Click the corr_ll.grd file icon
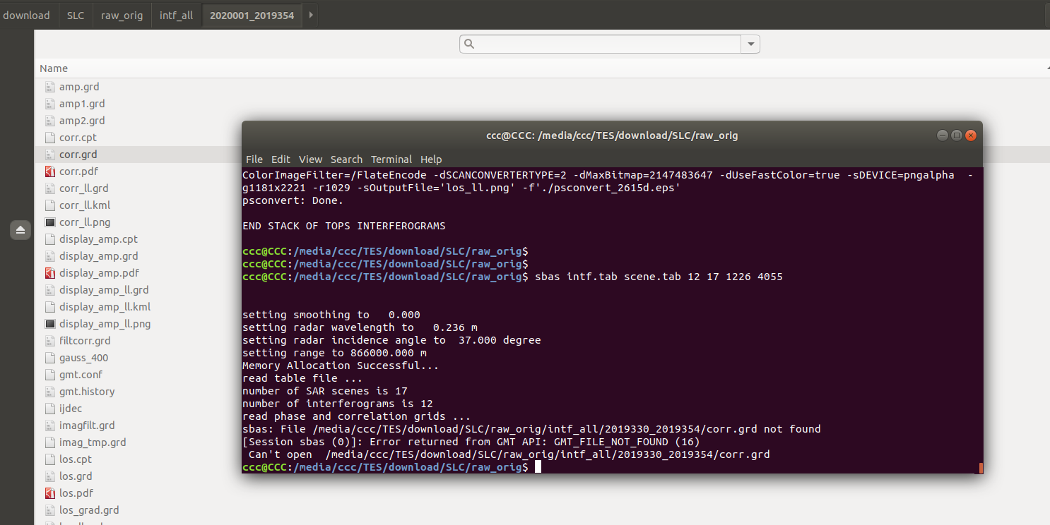1050x525 pixels. coord(49,188)
